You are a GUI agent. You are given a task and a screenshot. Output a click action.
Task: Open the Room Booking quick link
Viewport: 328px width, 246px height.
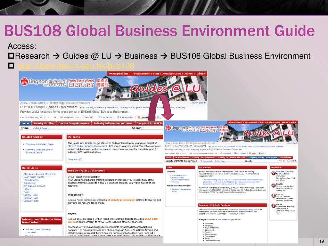[x=31, y=180]
